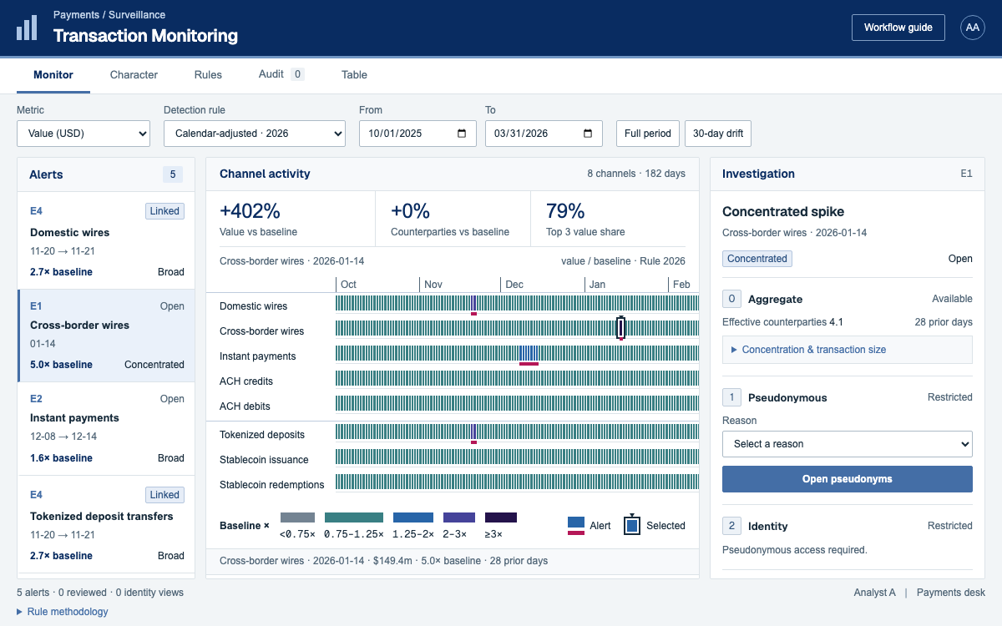
Task: Click the Linked badge on Domestic wires
Action: pos(164,211)
